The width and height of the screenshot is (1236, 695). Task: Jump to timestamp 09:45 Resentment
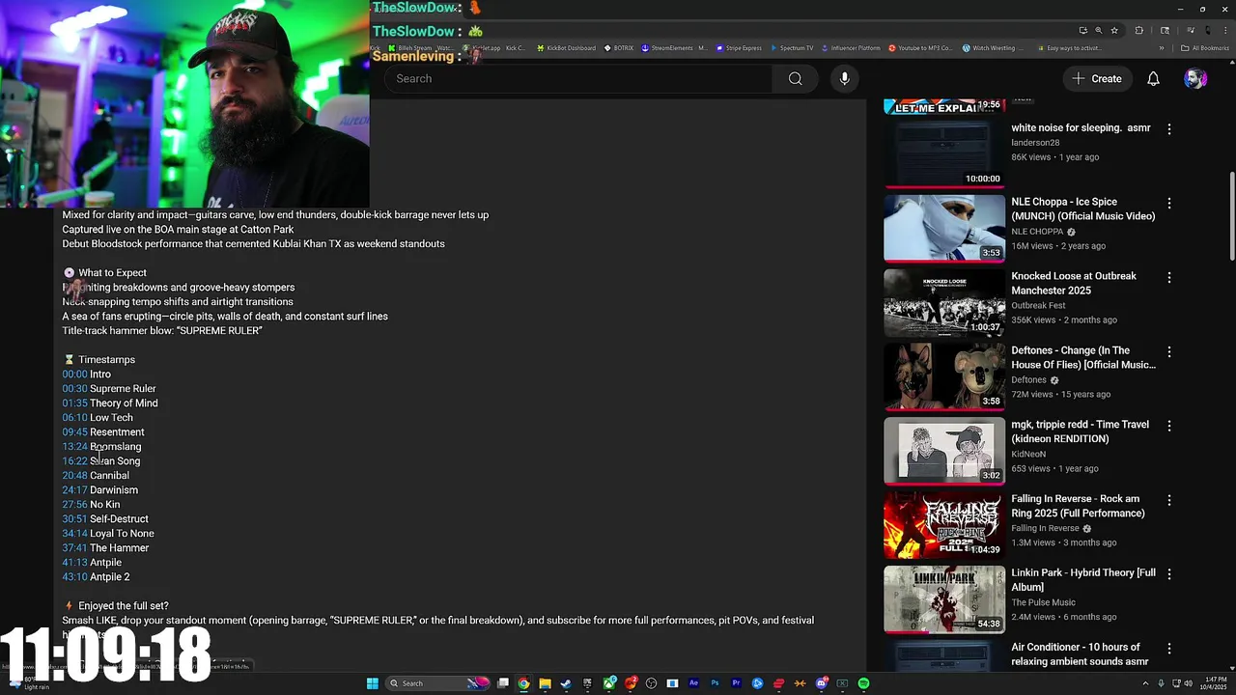tap(74, 431)
